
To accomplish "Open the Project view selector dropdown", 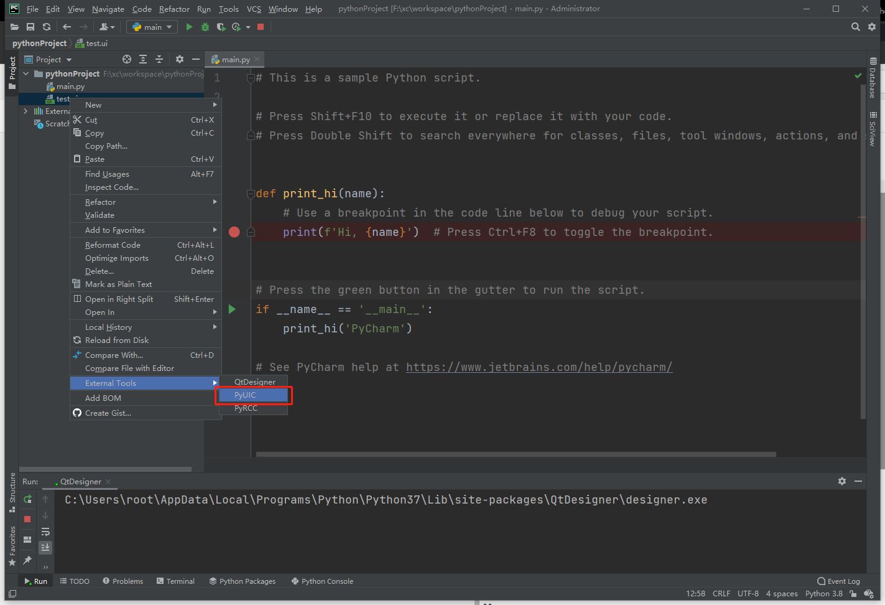I will [48, 59].
